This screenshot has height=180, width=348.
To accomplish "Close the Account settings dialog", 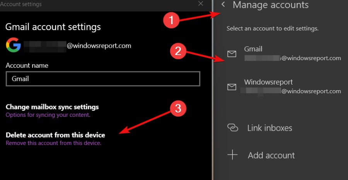I will coord(201,3).
